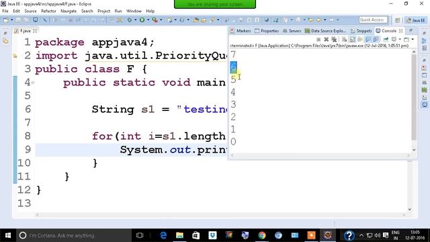Screen dimensions: 430x242
Task: Open Google Chrome from the taskbar
Action: click(262, 235)
